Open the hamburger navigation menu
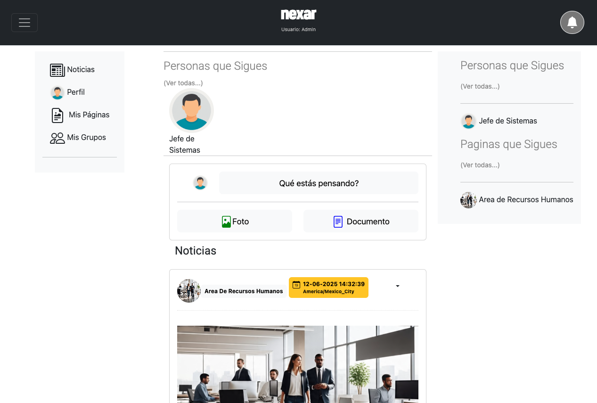 click(x=25, y=23)
